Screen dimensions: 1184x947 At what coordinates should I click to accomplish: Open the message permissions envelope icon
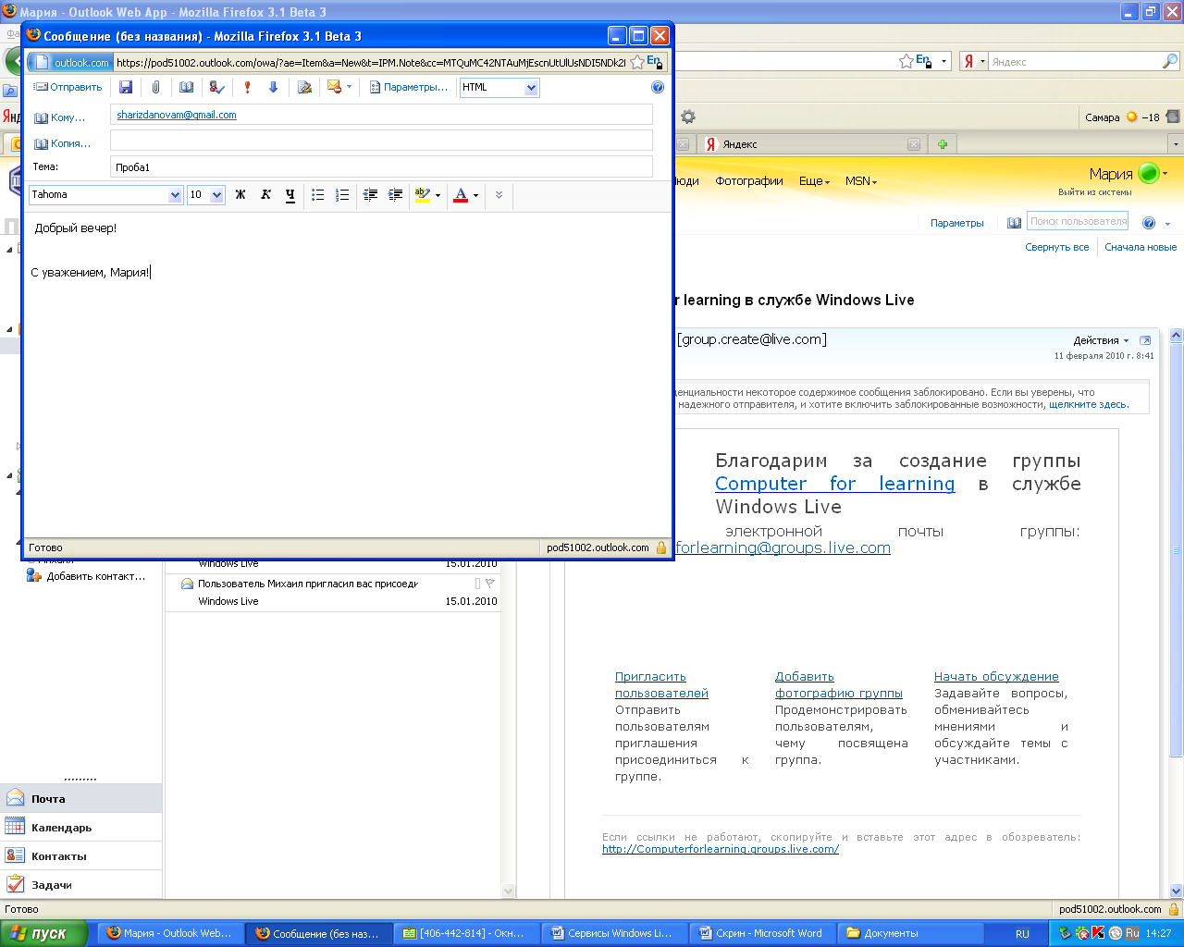(x=334, y=87)
